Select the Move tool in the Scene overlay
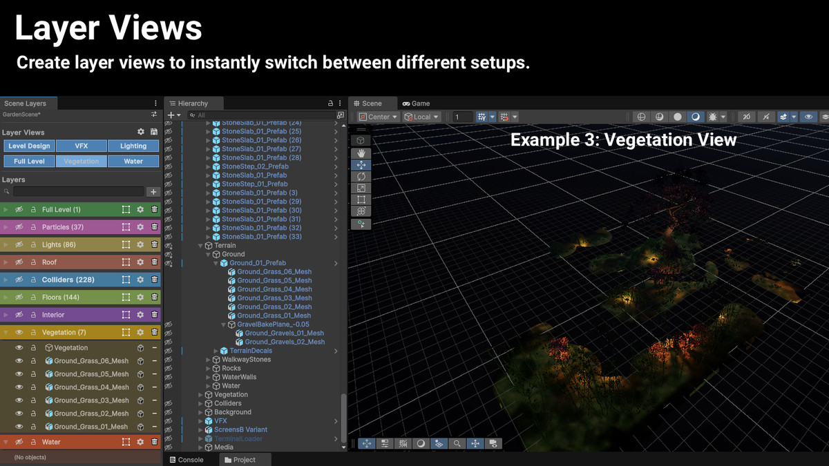Screen dimensions: 829x466 click(x=361, y=164)
